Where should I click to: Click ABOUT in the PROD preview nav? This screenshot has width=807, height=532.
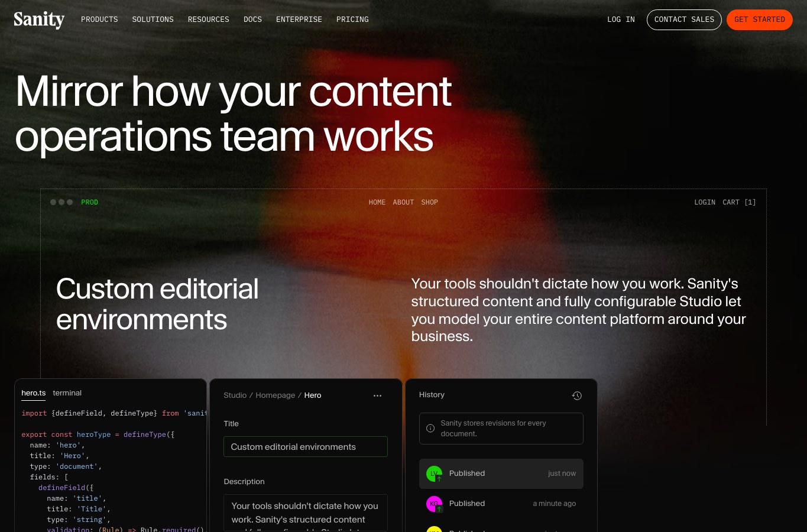pos(403,202)
